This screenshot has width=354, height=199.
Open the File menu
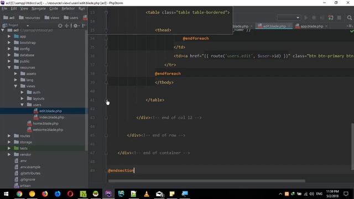click(4, 9)
